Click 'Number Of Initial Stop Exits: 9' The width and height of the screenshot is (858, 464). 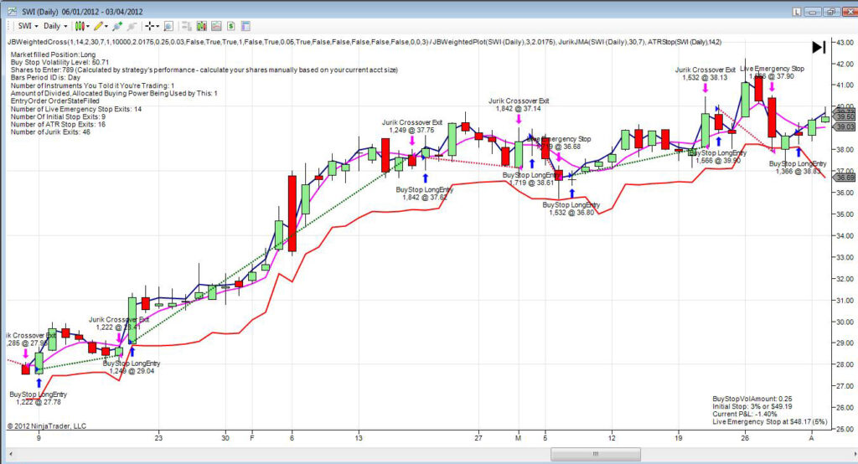[58, 116]
